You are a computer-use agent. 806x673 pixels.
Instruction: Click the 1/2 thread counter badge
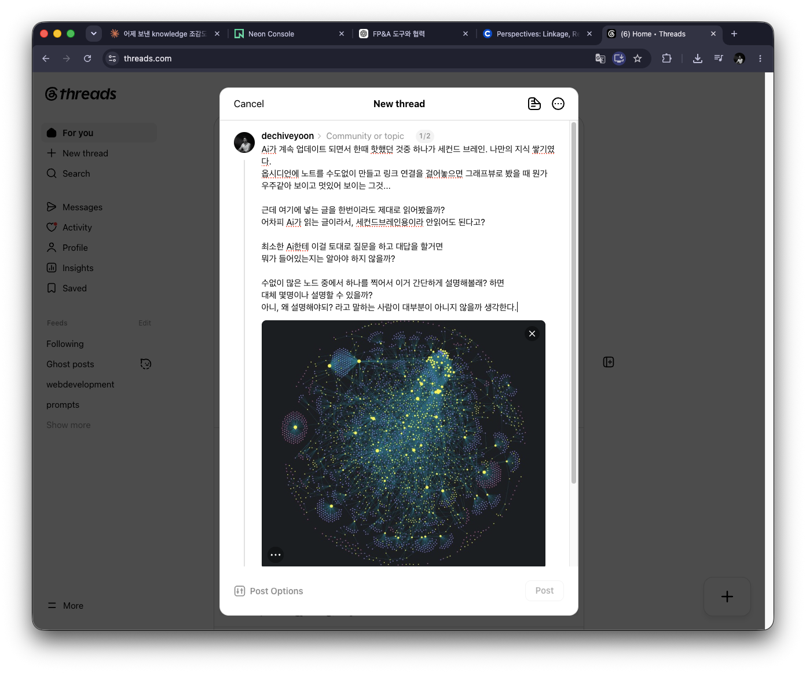click(x=424, y=136)
